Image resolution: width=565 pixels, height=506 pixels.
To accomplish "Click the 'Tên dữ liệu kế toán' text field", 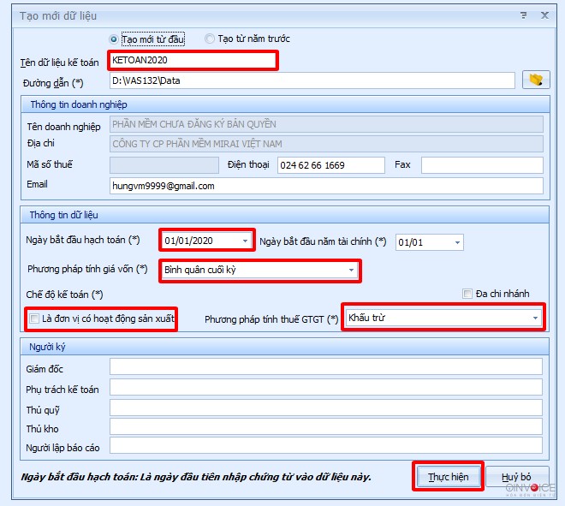I will pos(193,60).
